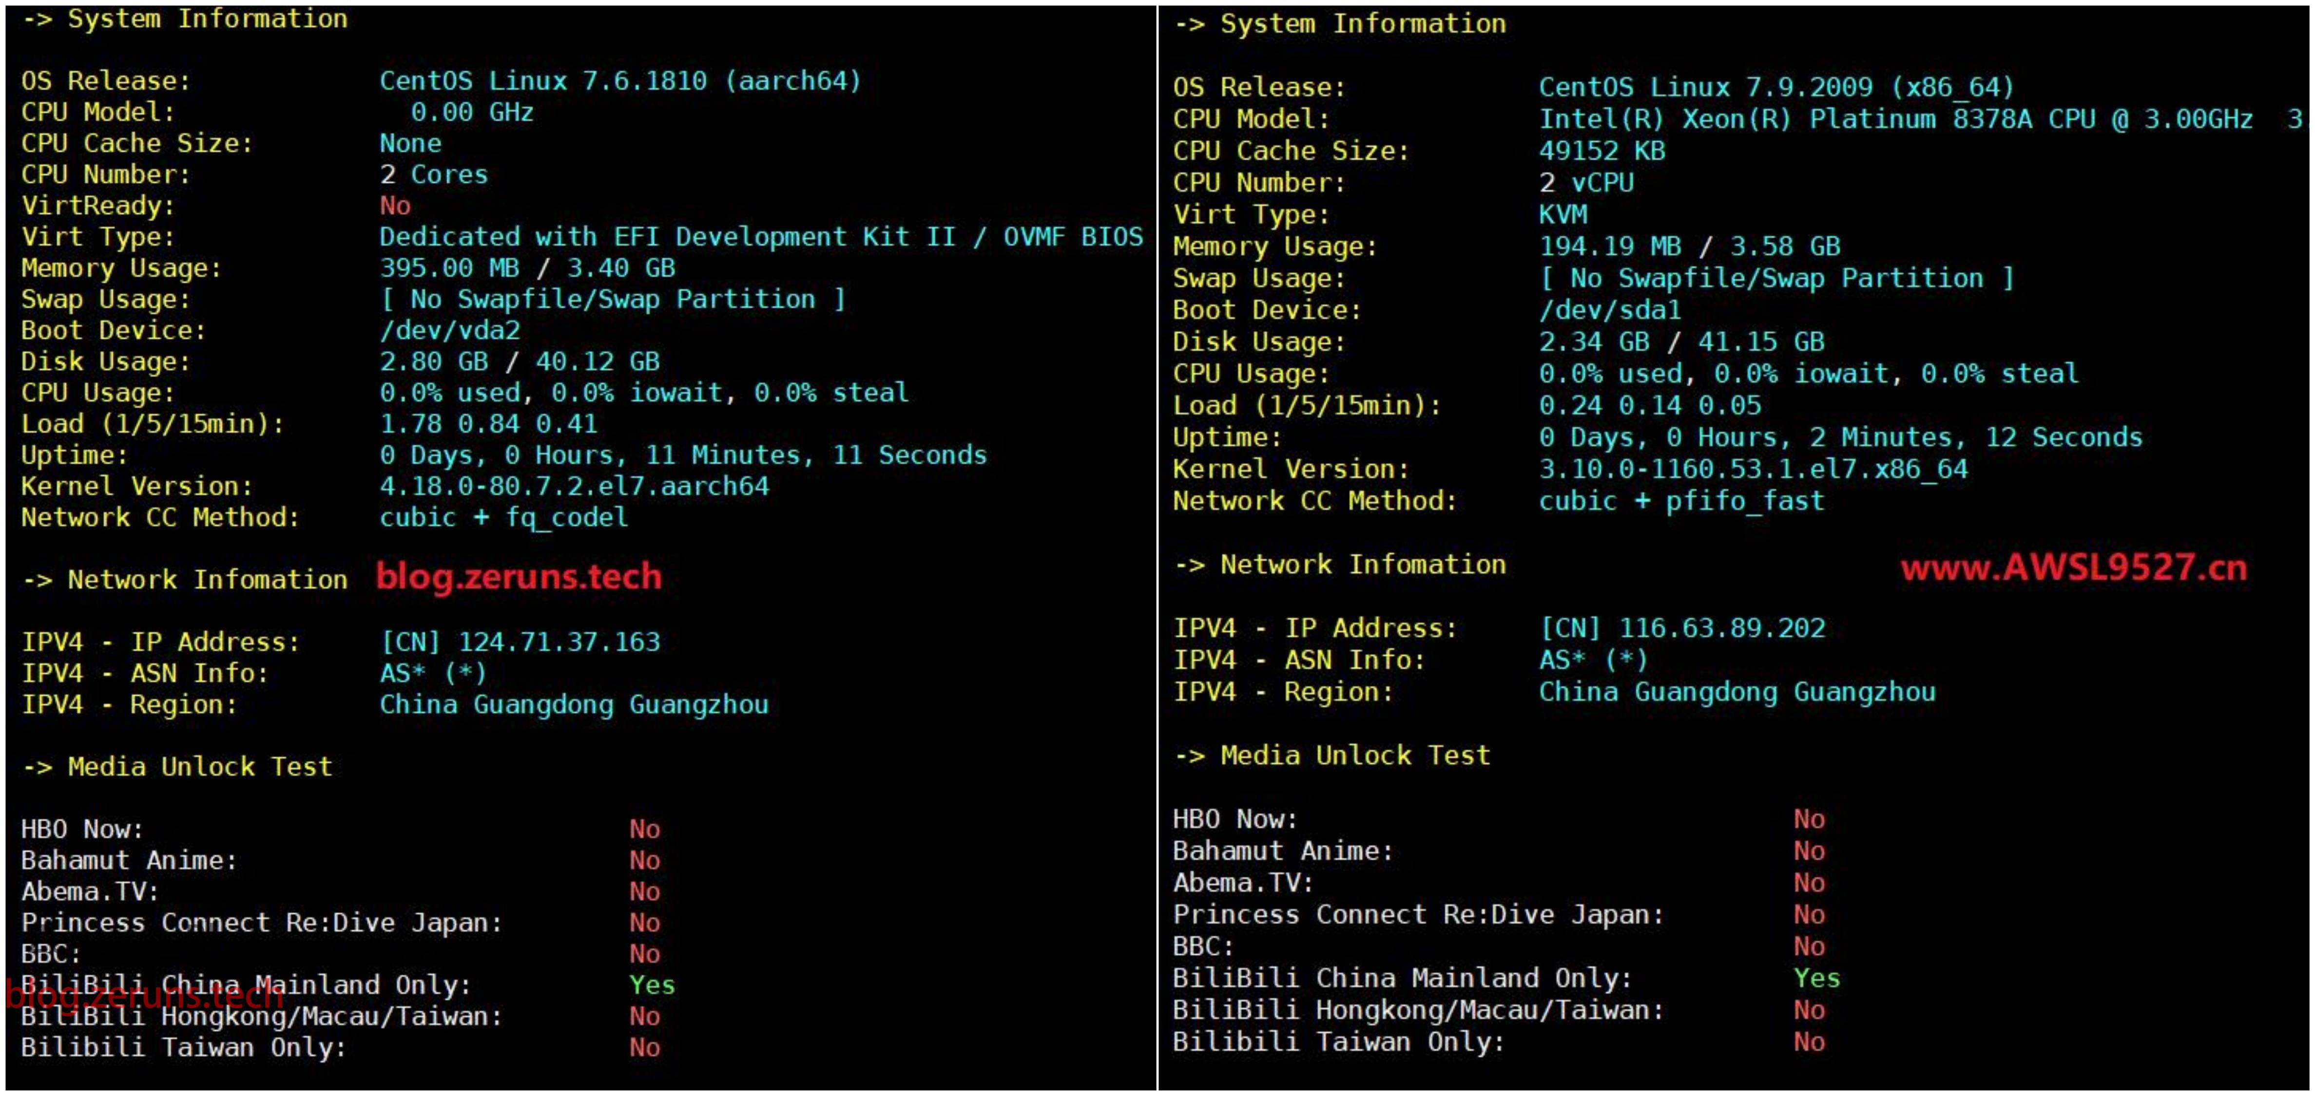Click 'Media Unlock Test' heading in left terminal
The height and width of the screenshot is (1096, 2315).
pyautogui.click(x=199, y=766)
